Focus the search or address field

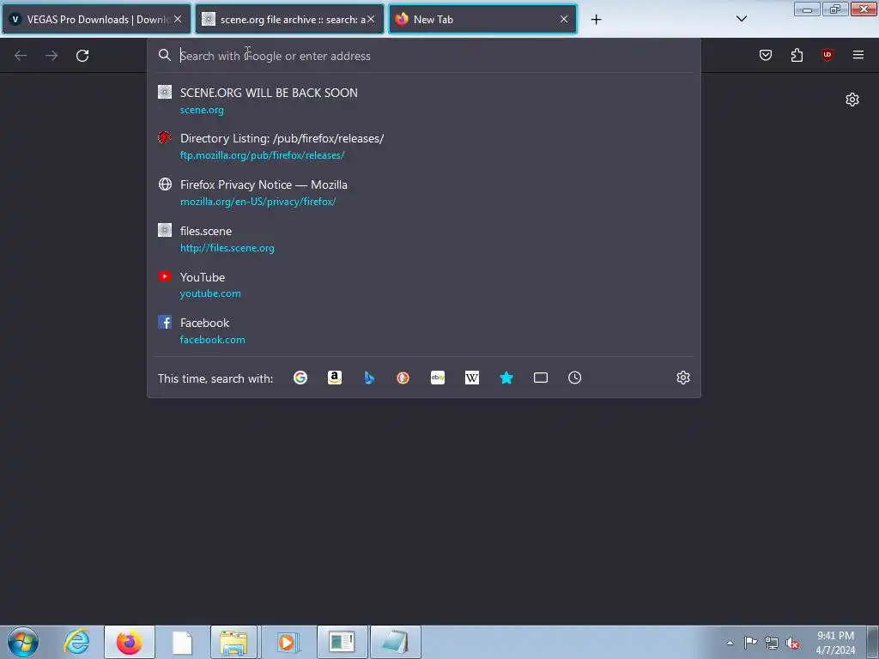tap(424, 56)
